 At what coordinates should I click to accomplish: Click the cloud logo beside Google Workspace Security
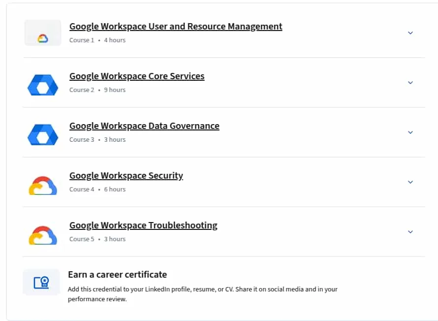coord(43,186)
